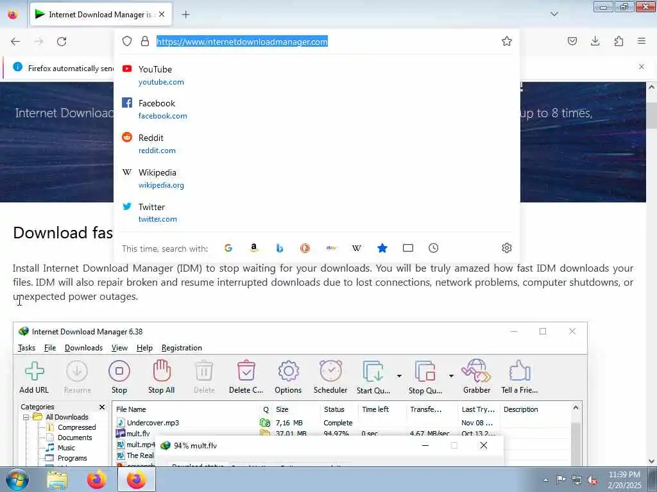657x492 pixels.
Task: Search open tabs using the tab icon
Action: [x=407, y=248]
